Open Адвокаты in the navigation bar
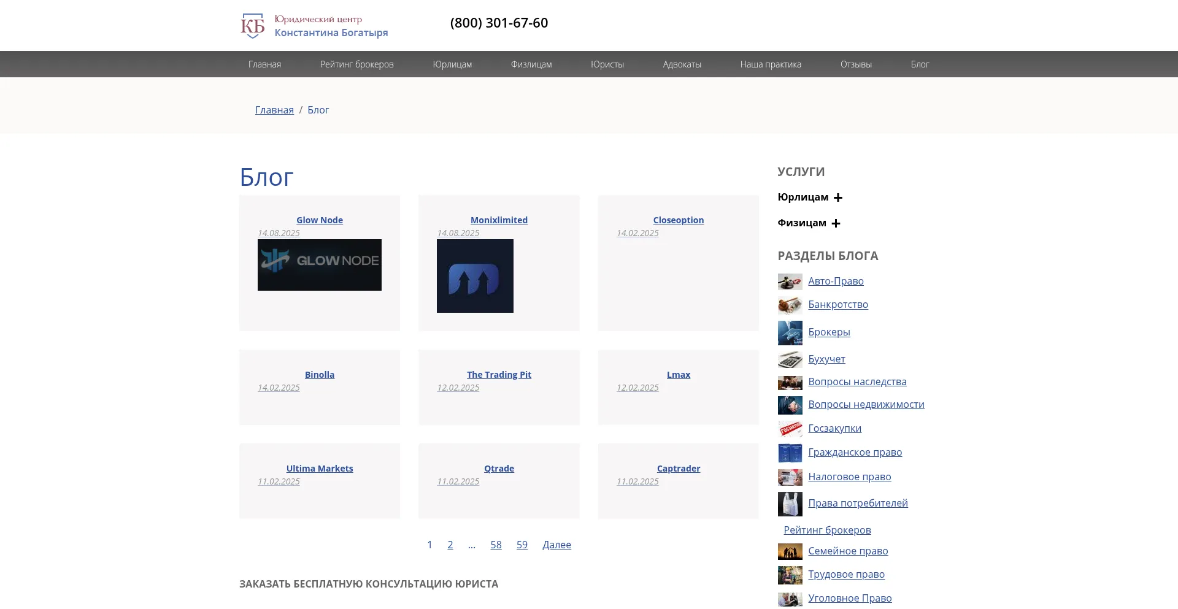 point(682,64)
